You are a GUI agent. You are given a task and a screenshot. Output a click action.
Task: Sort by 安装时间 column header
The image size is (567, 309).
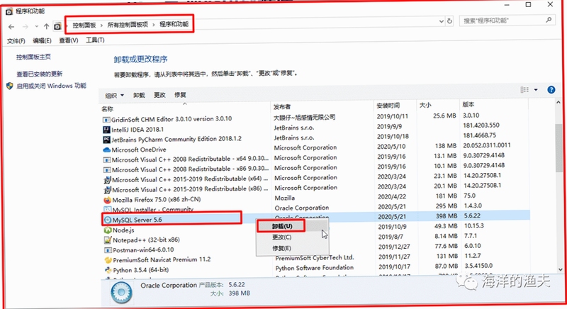coord(388,106)
